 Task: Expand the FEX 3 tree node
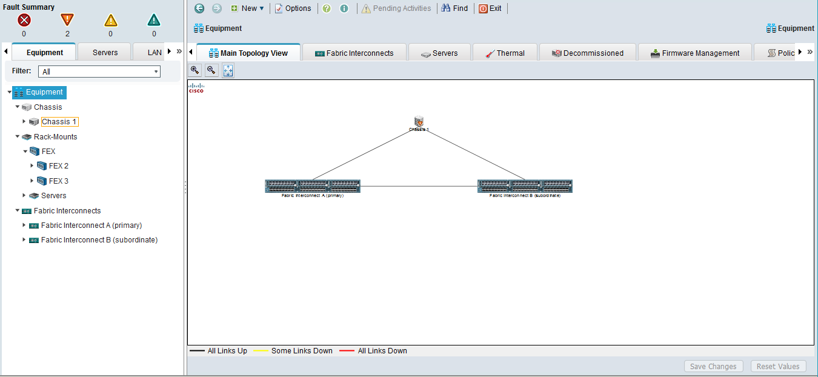[32, 181]
